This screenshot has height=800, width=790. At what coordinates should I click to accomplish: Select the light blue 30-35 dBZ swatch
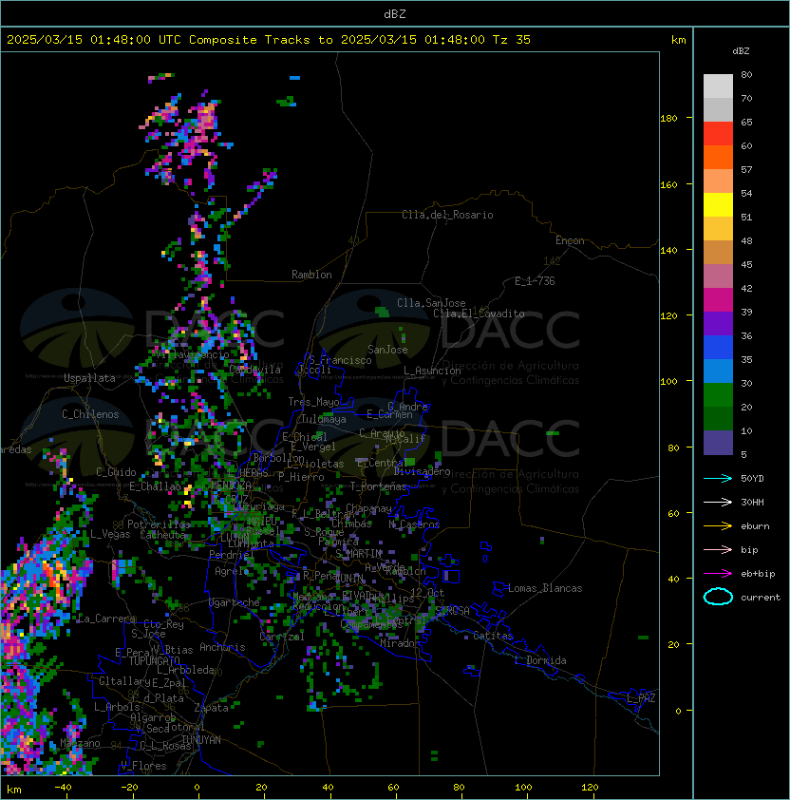point(718,371)
